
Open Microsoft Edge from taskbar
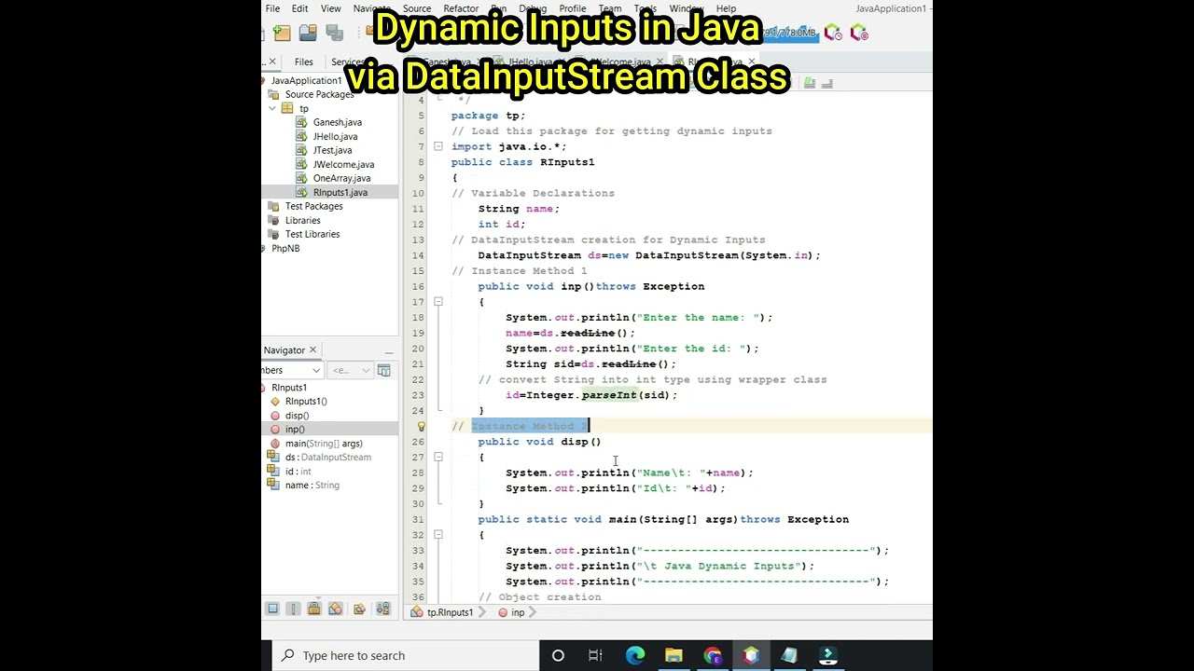point(634,655)
